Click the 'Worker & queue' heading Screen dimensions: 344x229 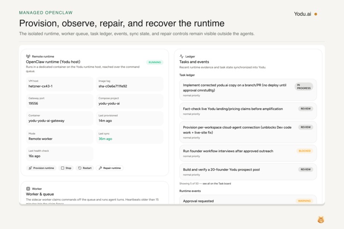(40, 194)
